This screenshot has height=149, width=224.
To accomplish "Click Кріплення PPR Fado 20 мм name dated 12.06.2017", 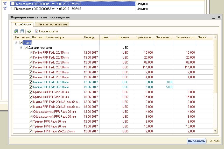I will (x=51, y=92).
